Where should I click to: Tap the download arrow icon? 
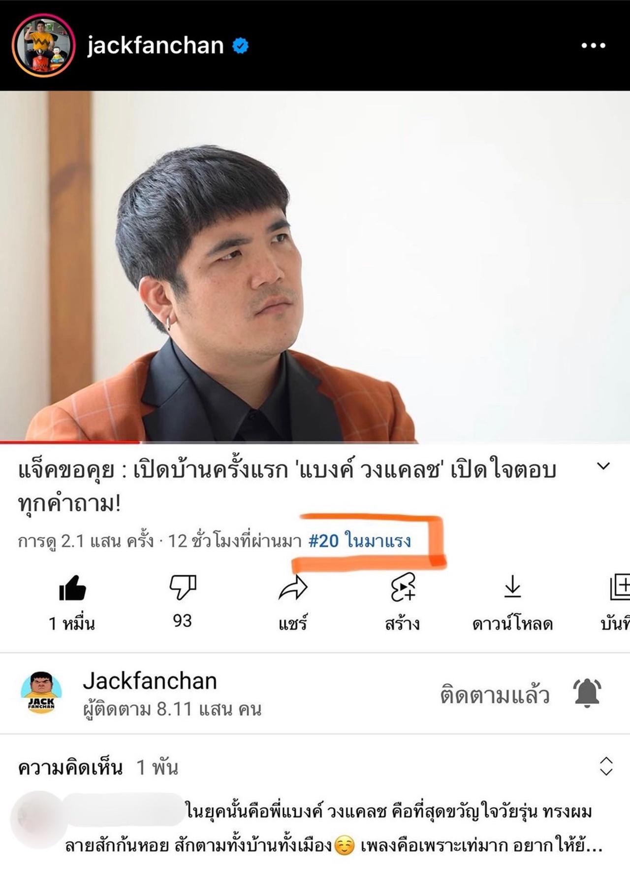click(512, 587)
